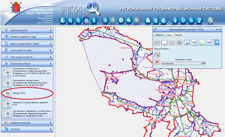Switch to the Слои tab
225x137 pixels.
pyautogui.click(x=169, y=35)
